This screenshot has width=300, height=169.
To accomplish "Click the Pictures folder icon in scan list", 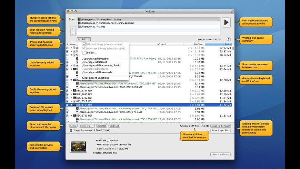I will [x=79, y=27].
